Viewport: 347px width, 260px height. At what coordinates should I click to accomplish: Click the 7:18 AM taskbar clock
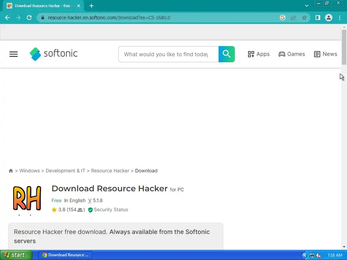coord(334,255)
